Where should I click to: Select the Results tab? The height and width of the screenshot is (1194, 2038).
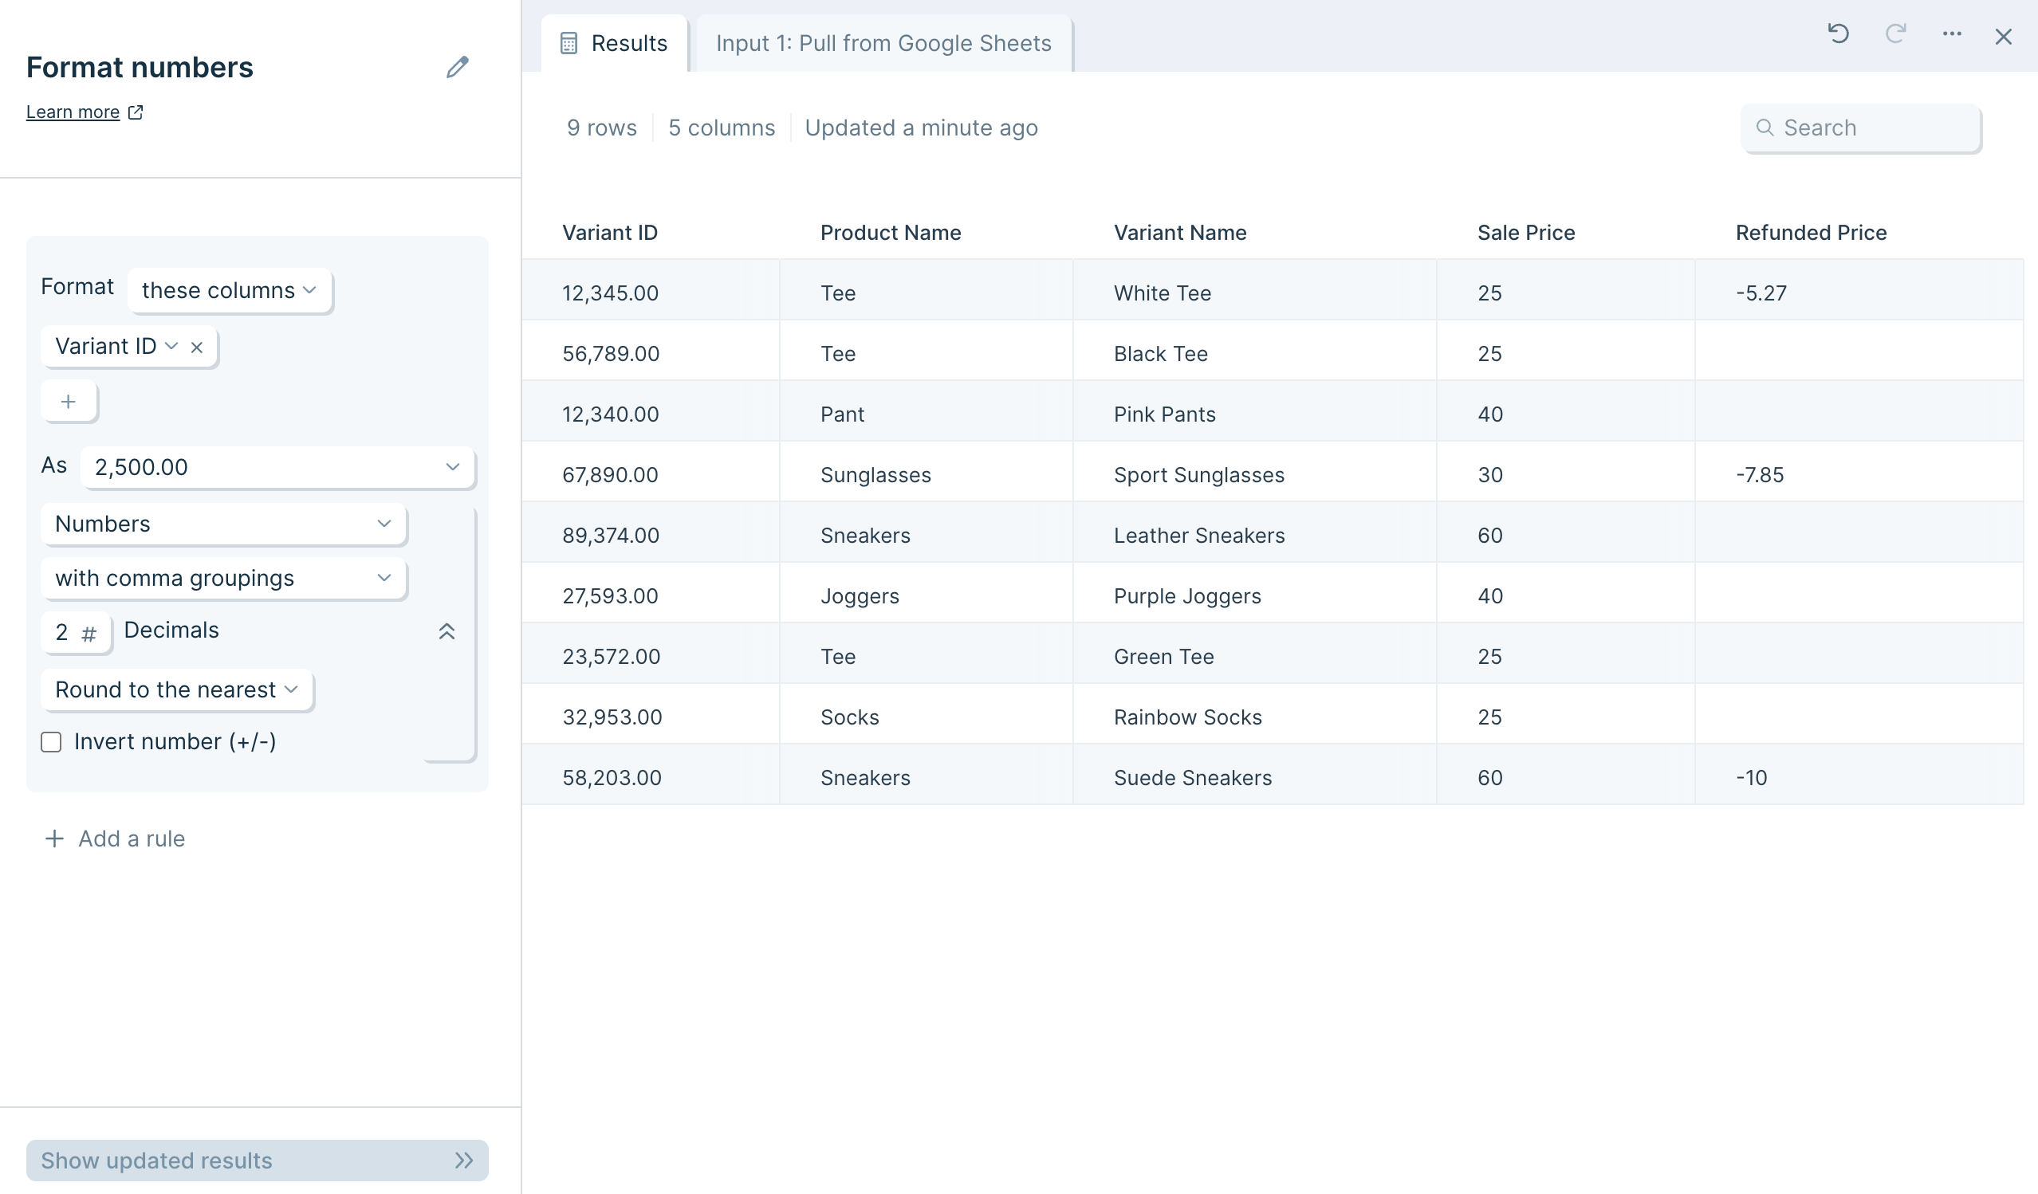click(615, 43)
